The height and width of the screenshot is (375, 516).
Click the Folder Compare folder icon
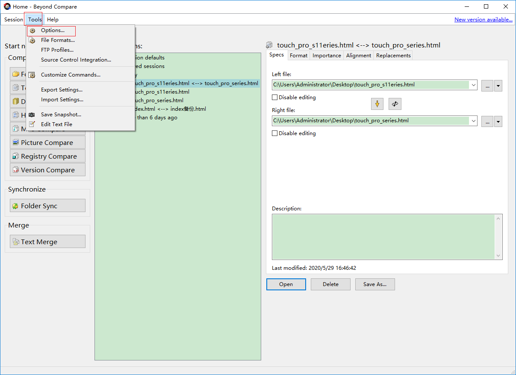(16, 74)
